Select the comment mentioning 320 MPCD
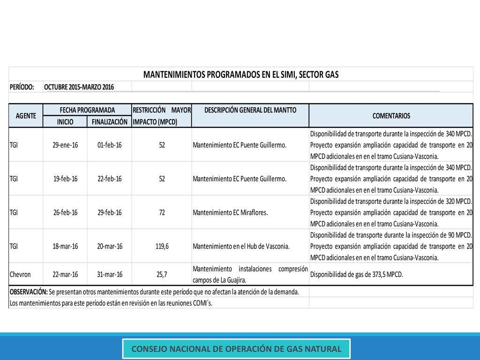 click(x=391, y=212)
